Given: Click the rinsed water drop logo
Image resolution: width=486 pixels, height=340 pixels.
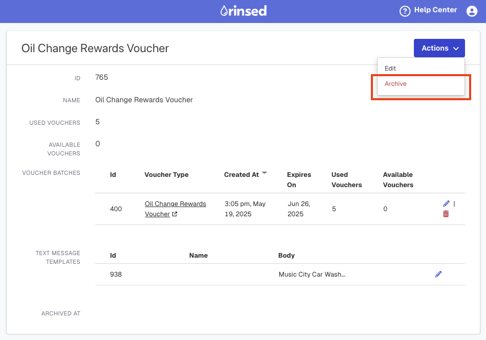Looking at the screenshot, I should [244, 11].
